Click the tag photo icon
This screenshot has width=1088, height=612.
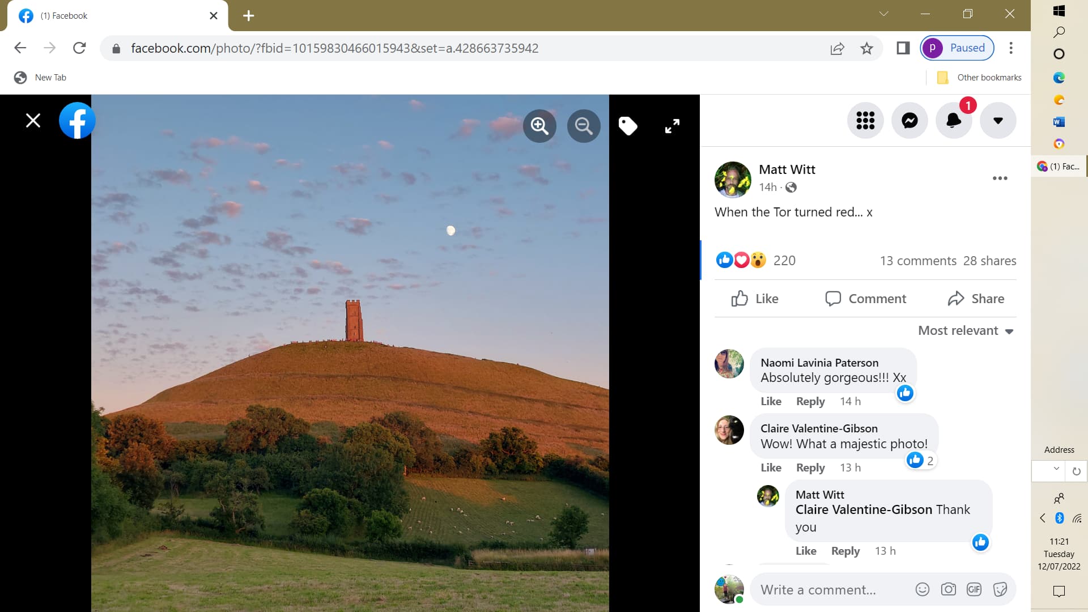[628, 126]
